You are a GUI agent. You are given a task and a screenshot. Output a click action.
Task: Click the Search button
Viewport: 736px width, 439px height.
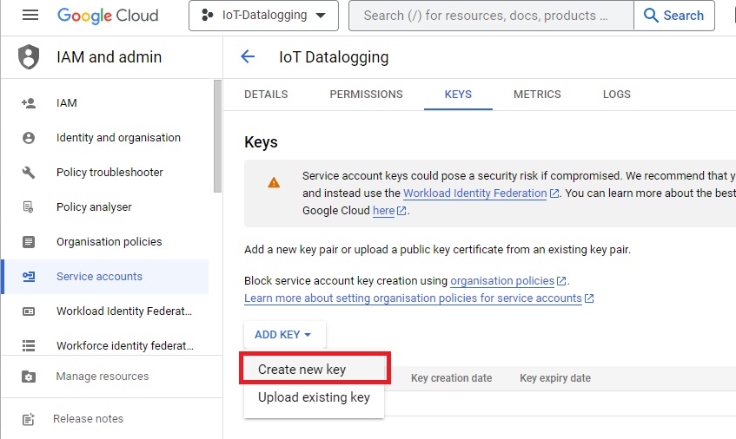coord(674,16)
